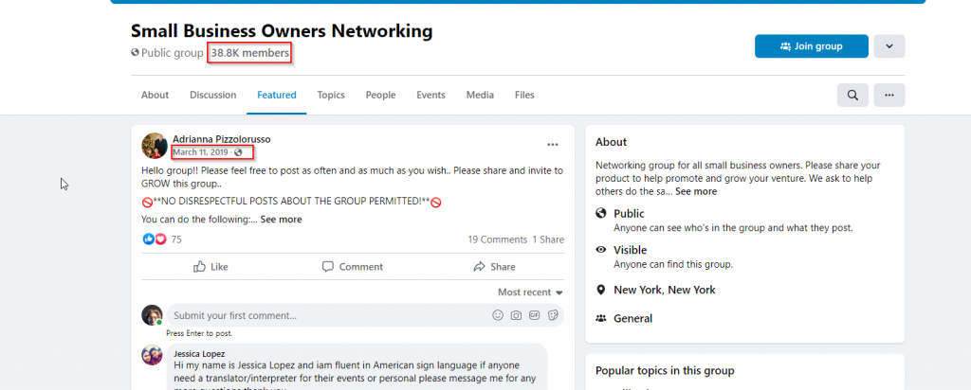Switch to the Discussion tab

point(213,96)
